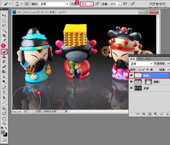170x145 pixels.
Task: Select the History Brush tool
Action: (x=4, y=61)
